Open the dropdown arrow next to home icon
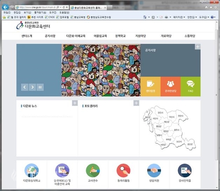Viewport: 220px width, 191px height. coord(149,17)
